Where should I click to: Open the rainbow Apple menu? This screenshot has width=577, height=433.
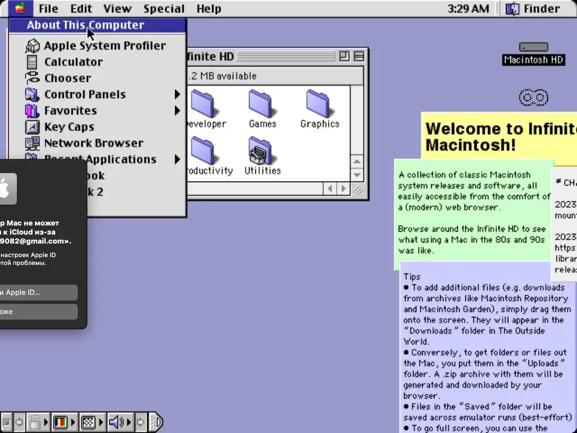pos(20,8)
